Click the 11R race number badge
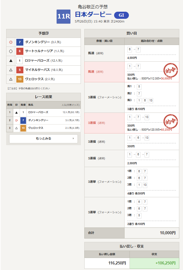183x270 pixels. (63, 17)
